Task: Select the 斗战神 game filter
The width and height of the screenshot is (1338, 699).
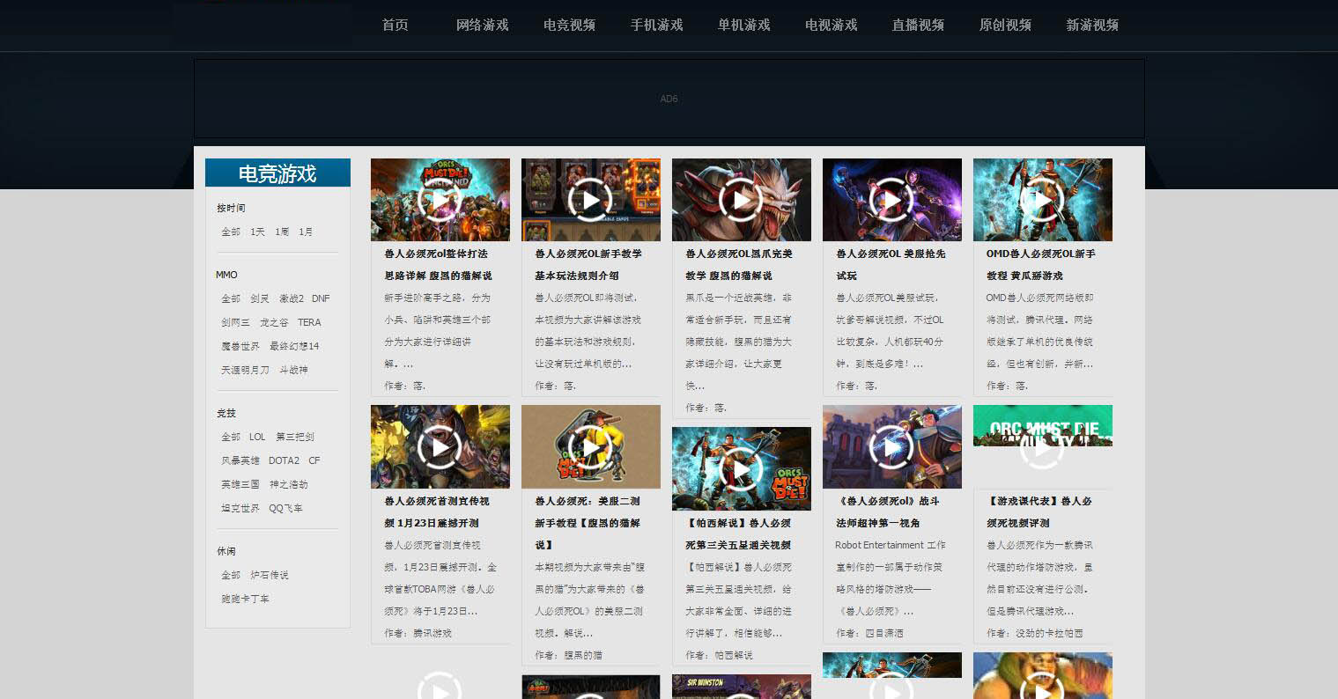Action: pyautogui.click(x=294, y=370)
